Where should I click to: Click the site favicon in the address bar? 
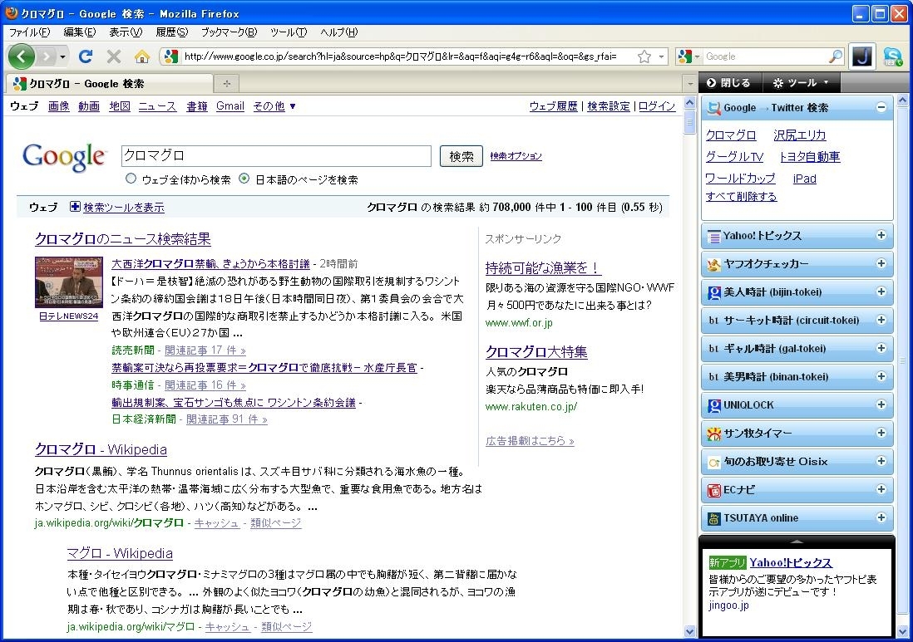(170, 56)
